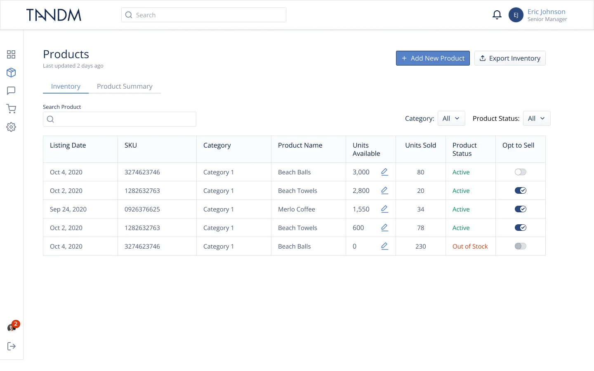The image size is (594, 371).
Task: Click the Opt to Sell column header
Action: click(x=521, y=149)
